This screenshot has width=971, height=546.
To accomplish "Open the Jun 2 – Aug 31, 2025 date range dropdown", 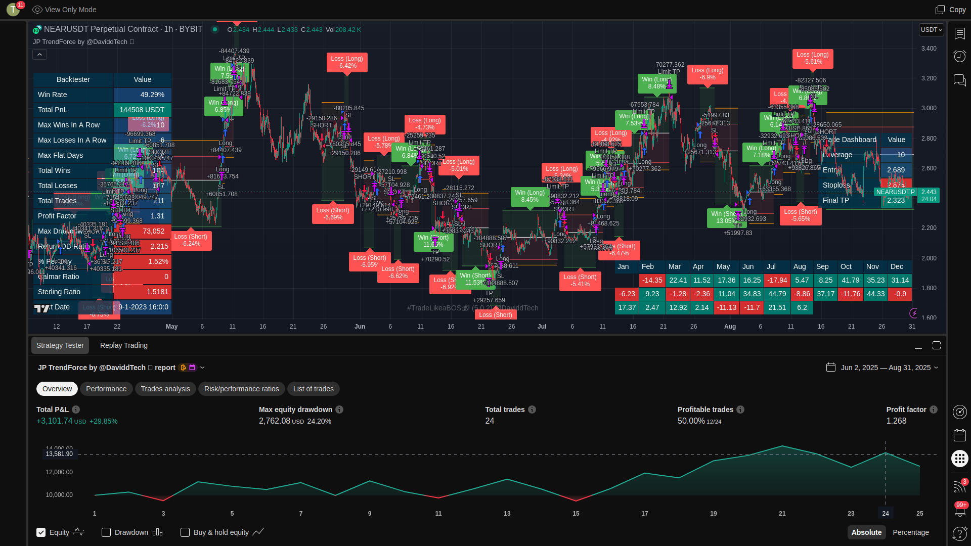I will 889,368.
